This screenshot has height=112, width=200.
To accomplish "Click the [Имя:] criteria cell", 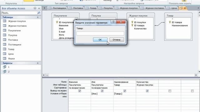I will (x=102, y=94).
